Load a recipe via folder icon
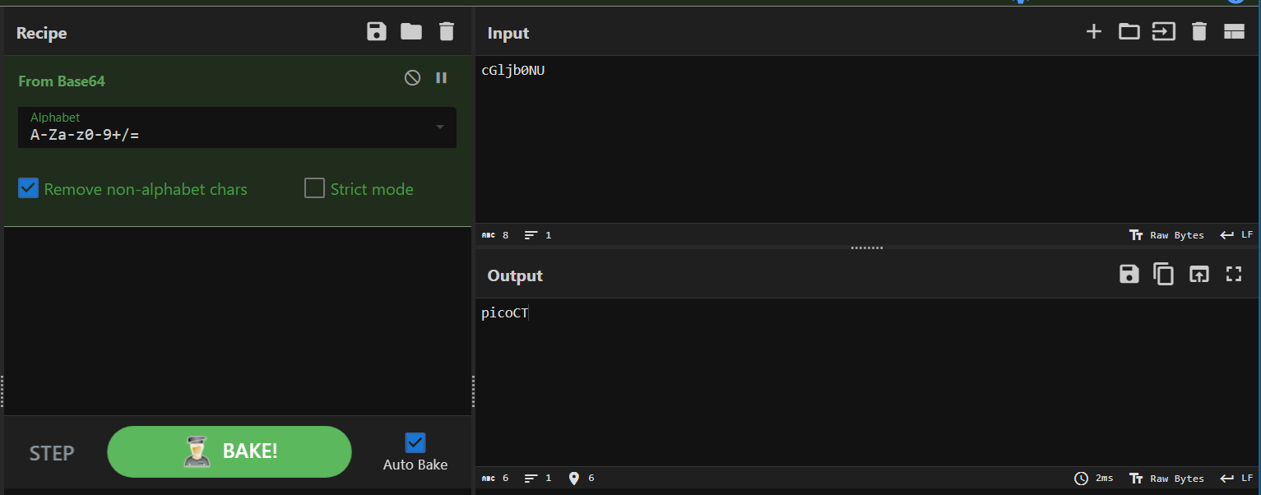This screenshot has height=495, width=1261. pyautogui.click(x=411, y=32)
